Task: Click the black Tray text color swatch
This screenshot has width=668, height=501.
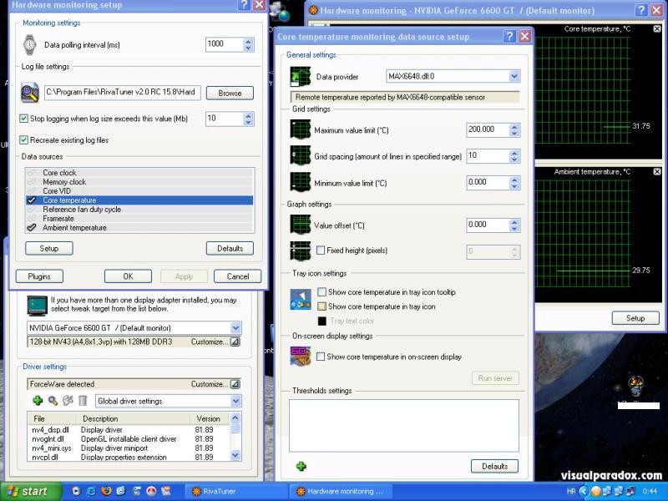Action: pos(322,321)
